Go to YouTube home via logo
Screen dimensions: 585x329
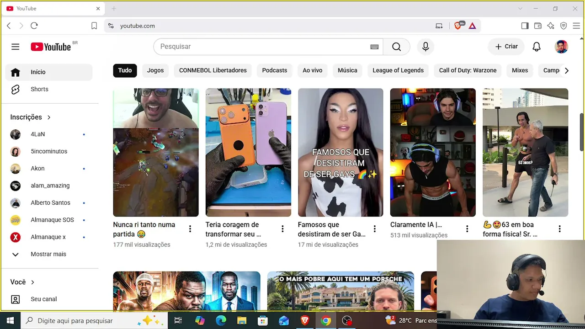(51, 47)
